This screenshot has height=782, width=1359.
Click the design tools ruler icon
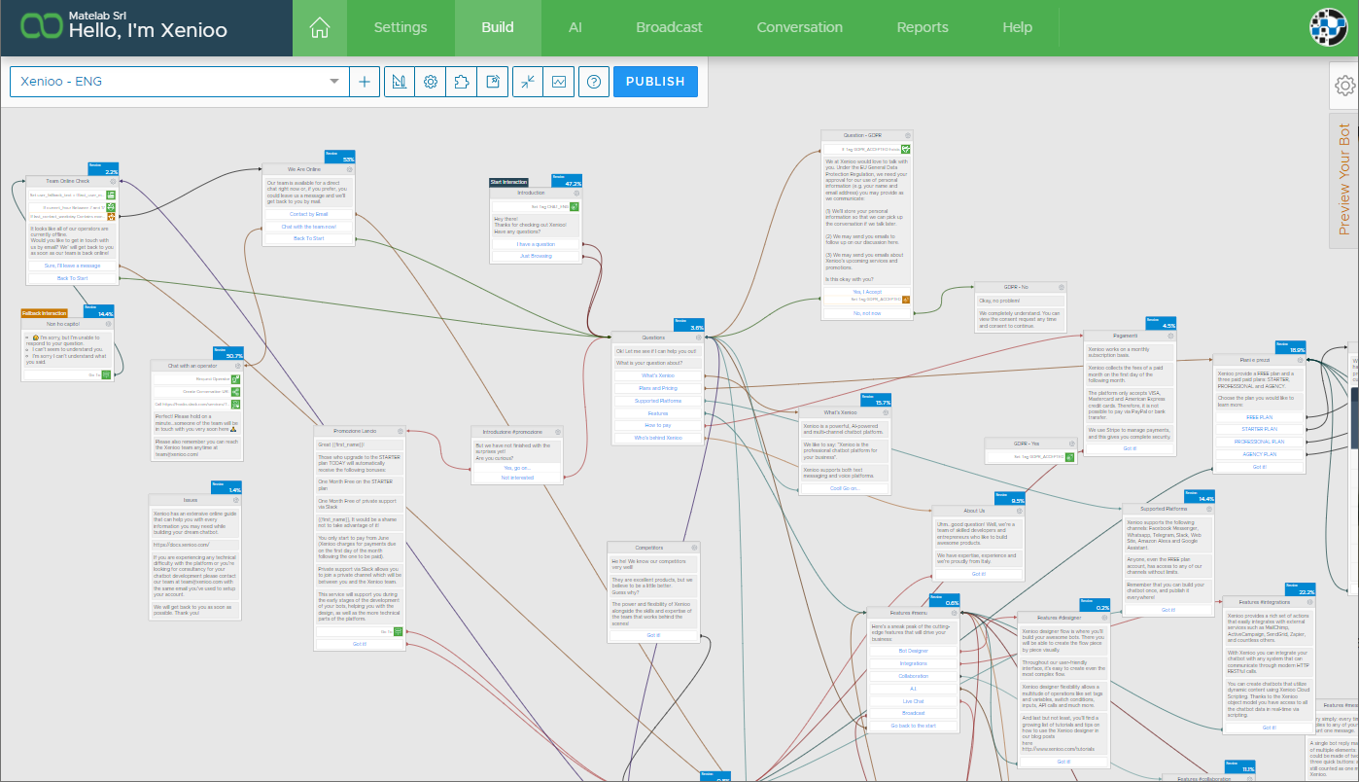tap(400, 82)
